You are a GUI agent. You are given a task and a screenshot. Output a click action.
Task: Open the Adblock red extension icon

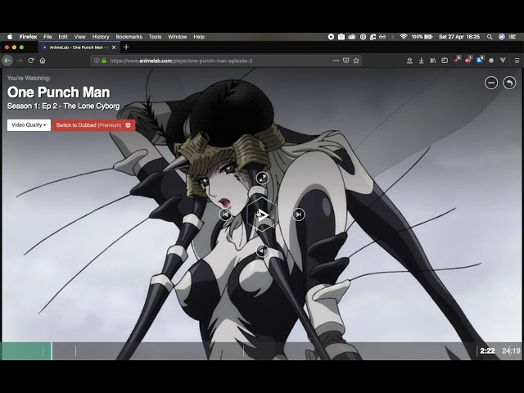pos(468,60)
